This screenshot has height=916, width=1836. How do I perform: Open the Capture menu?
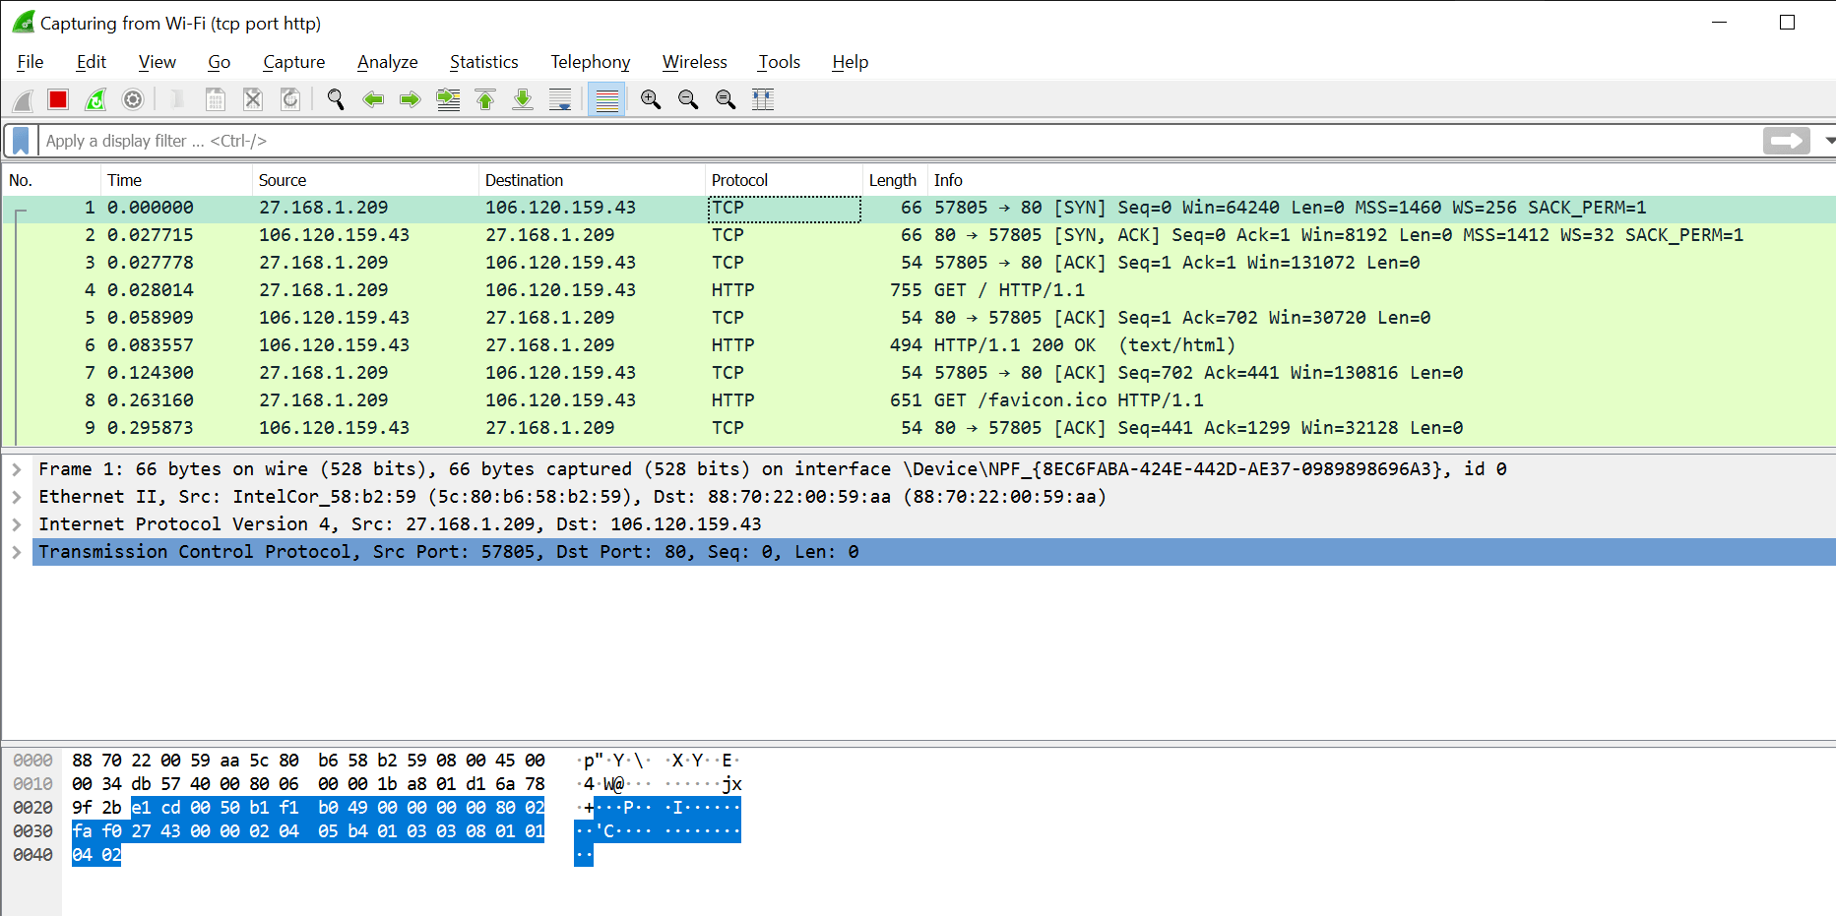294,62
